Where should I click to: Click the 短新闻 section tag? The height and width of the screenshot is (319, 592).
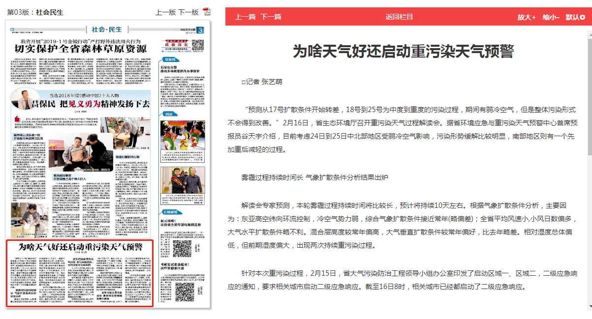(x=170, y=59)
